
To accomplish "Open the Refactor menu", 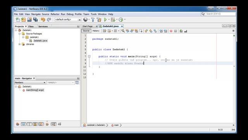I will pos(55,14).
